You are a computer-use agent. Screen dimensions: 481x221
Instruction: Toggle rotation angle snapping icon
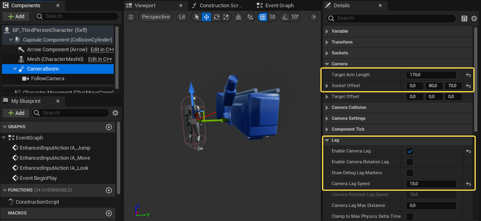(285, 17)
